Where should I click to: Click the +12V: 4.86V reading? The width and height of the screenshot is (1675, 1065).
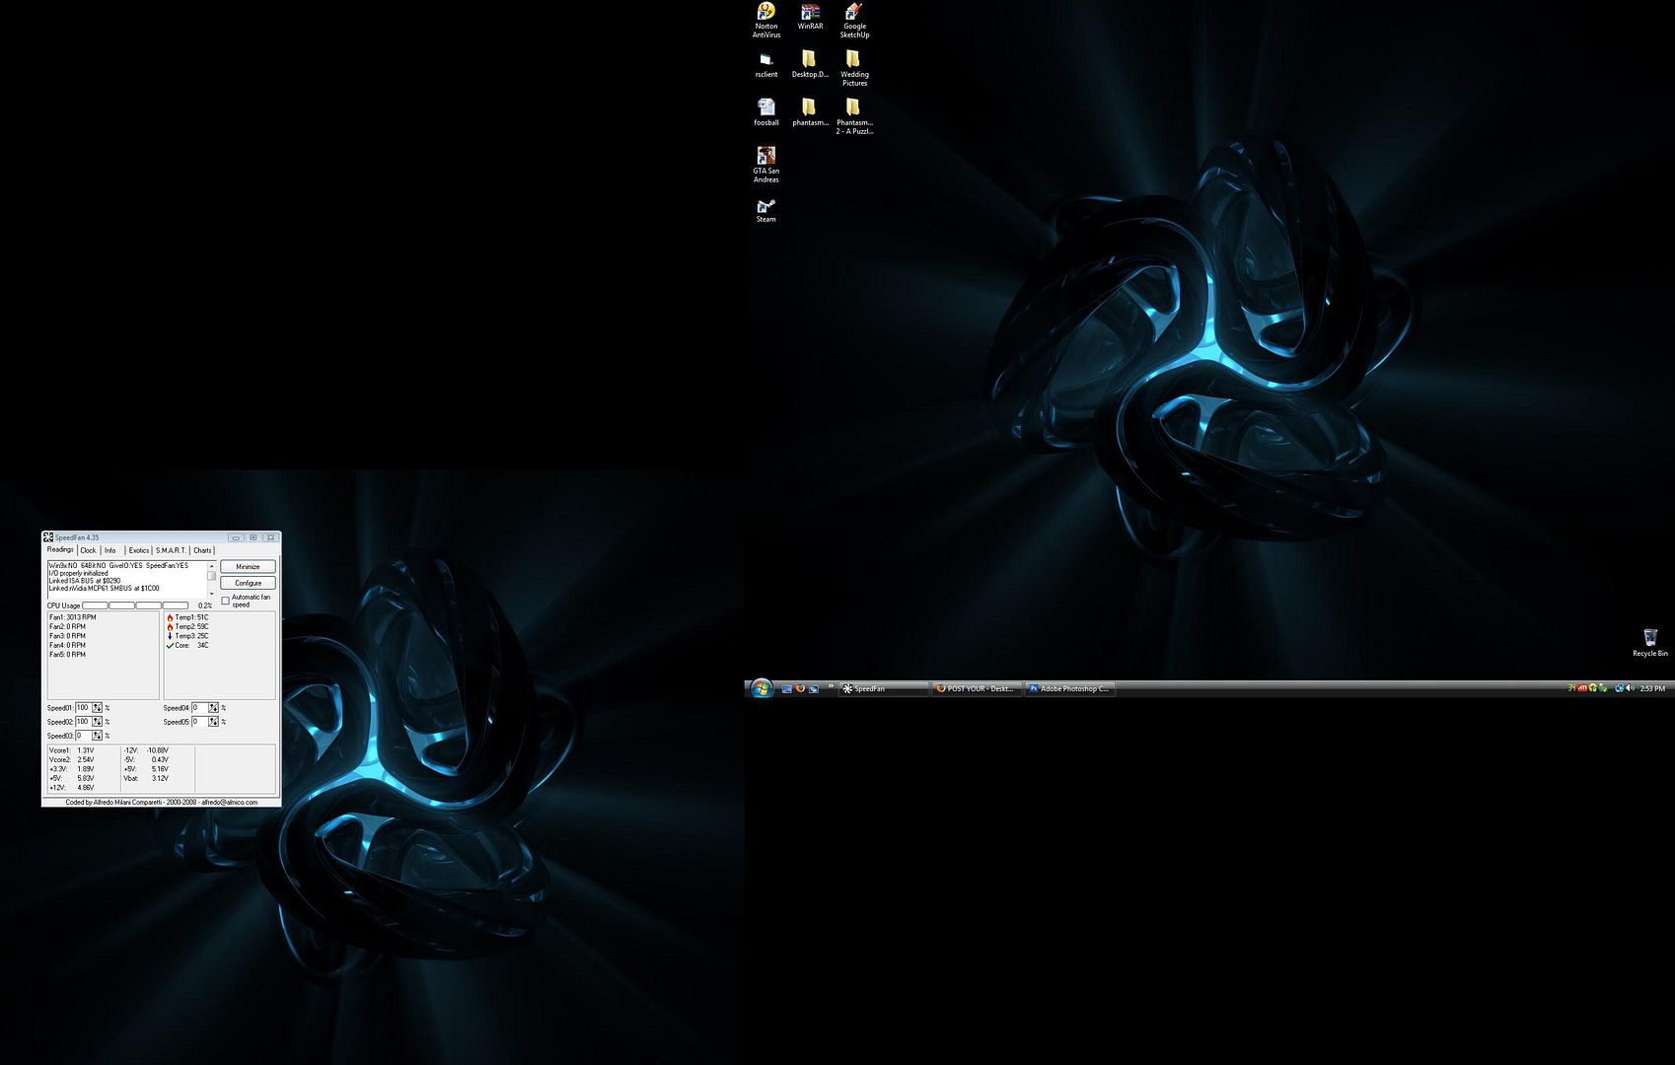71,787
